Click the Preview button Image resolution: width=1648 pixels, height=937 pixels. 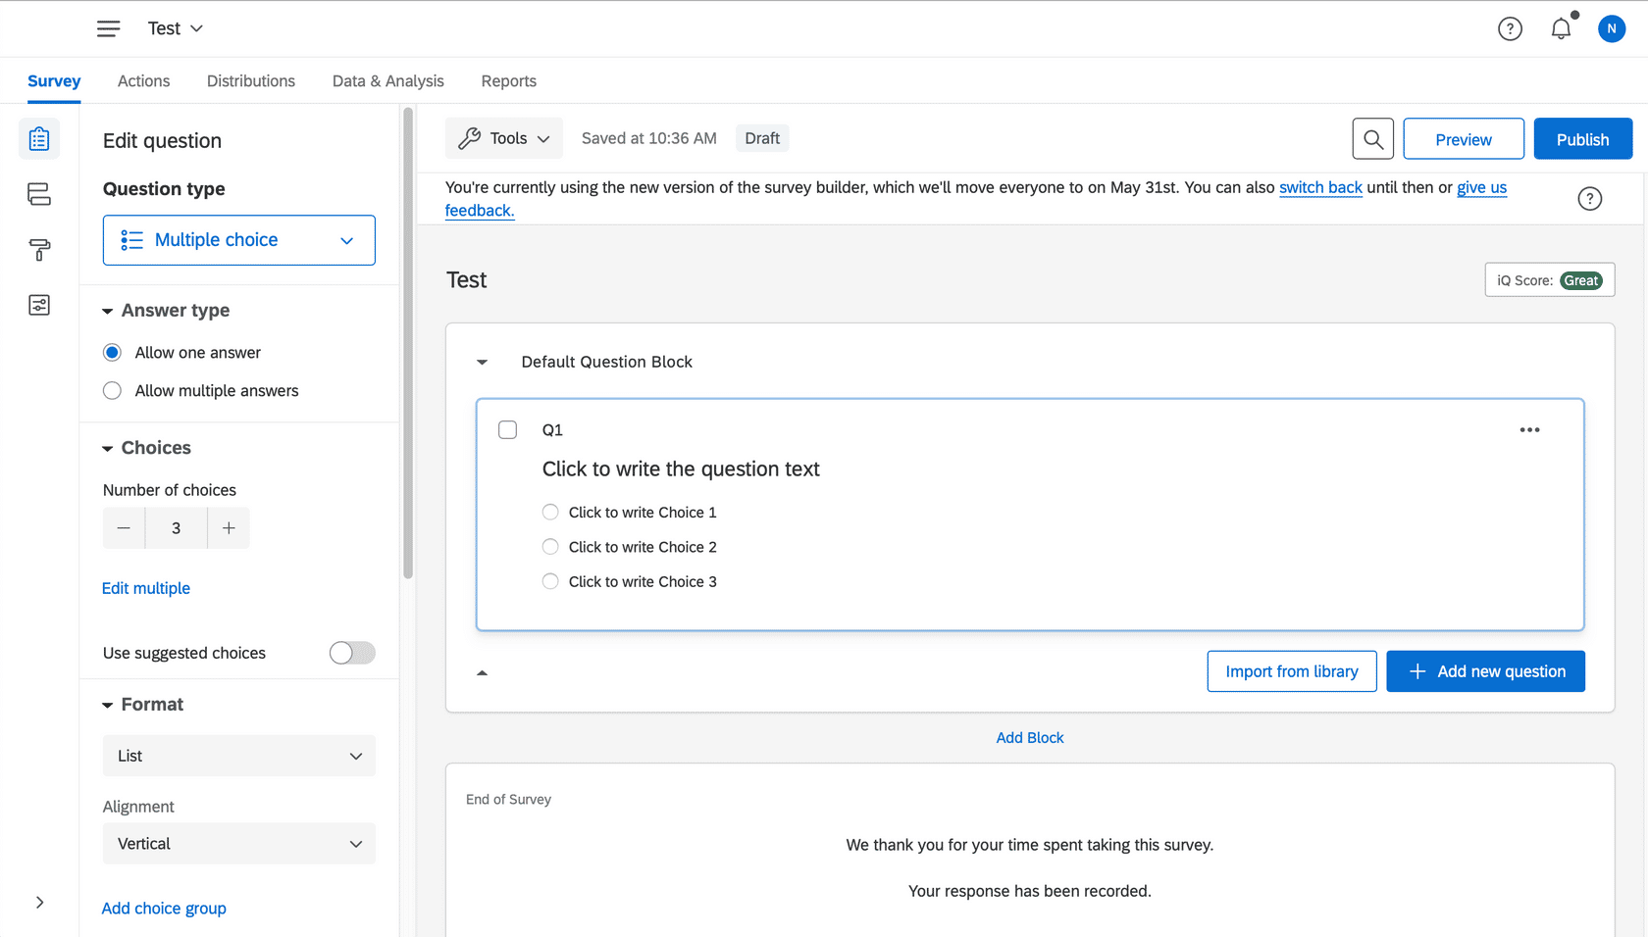pos(1464,139)
